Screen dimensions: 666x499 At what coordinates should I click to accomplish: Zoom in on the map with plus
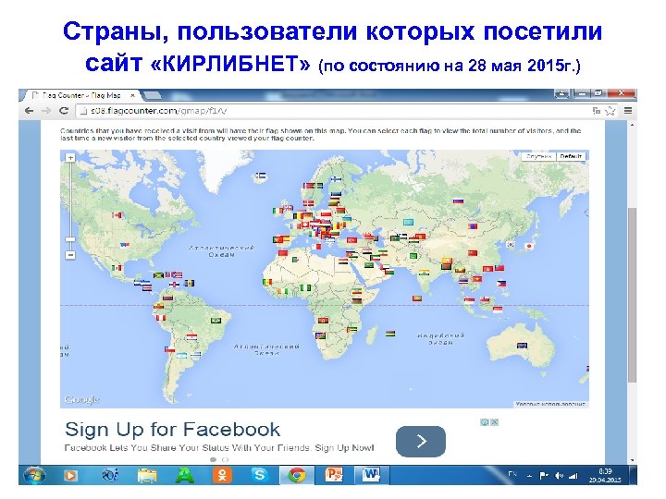(70, 157)
